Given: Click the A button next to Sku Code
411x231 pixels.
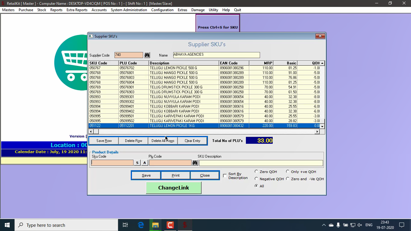Looking at the screenshot, I should click(x=145, y=163).
